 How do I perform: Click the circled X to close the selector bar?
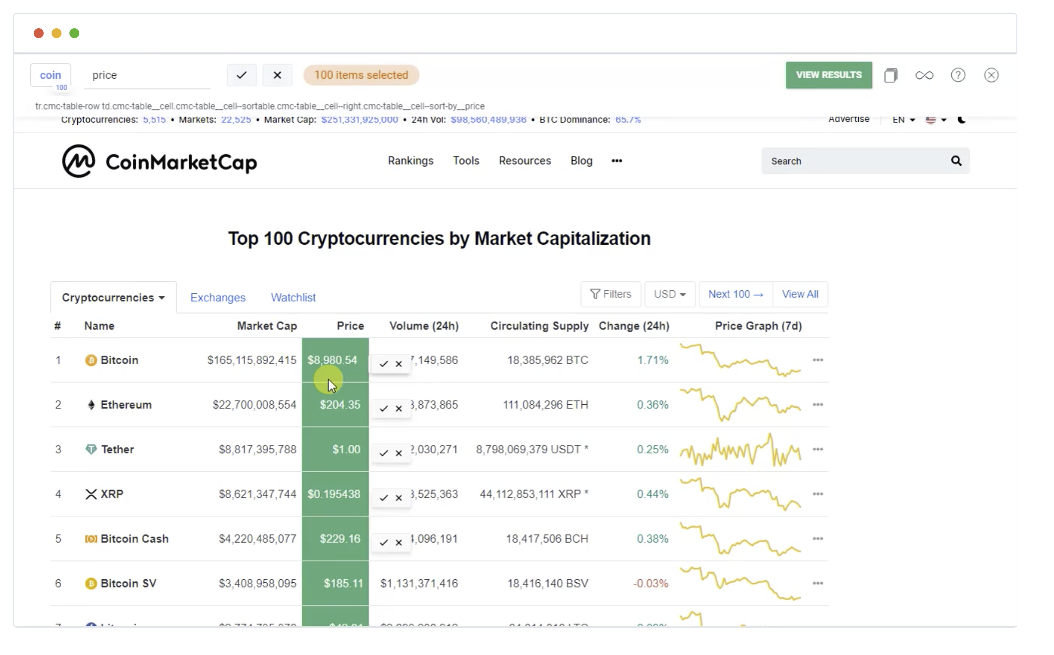(x=991, y=75)
